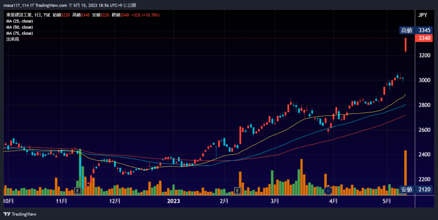Click the TradingView logo at bottom left

20,214
